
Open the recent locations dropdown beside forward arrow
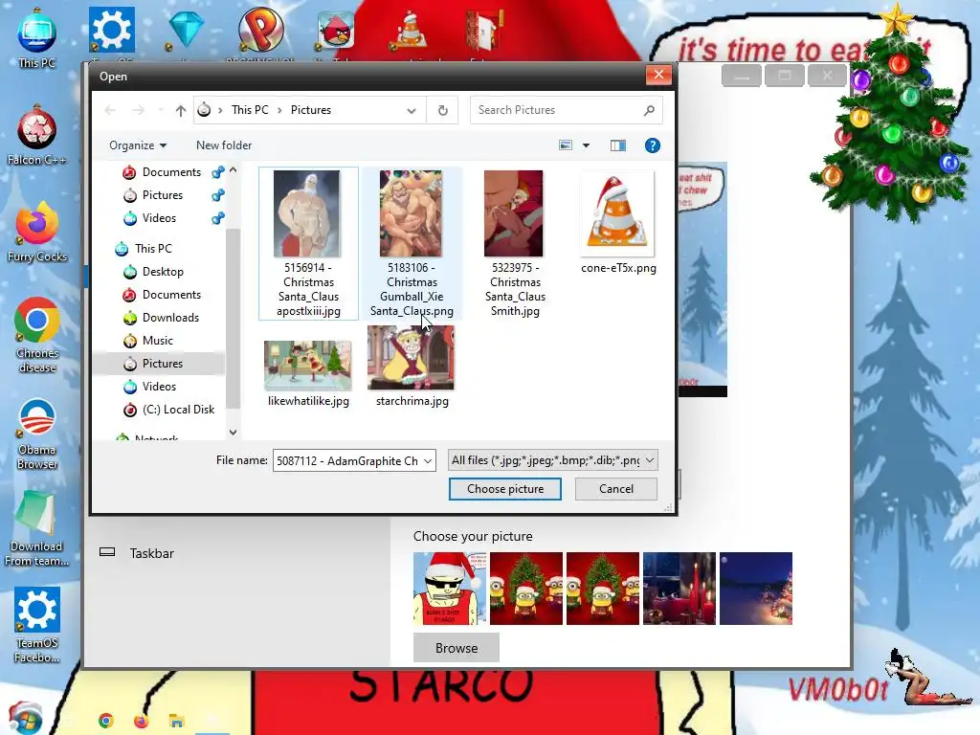click(161, 111)
